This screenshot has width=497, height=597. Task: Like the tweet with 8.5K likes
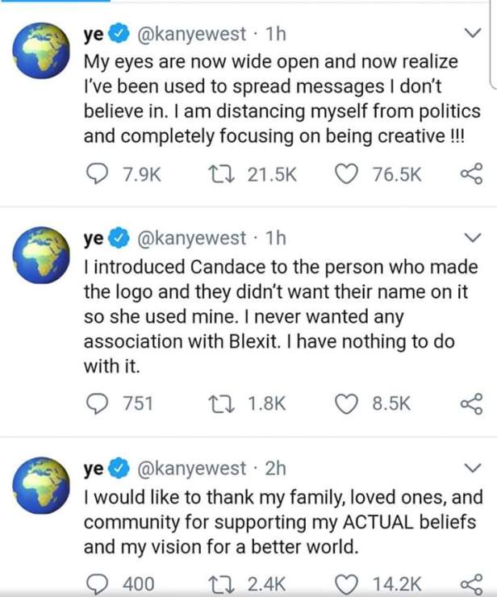pyautogui.click(x=350, y=403)
